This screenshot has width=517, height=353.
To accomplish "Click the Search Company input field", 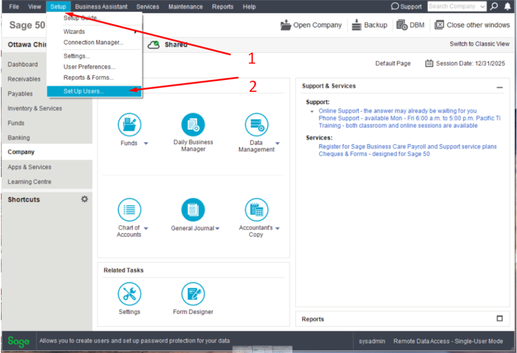I will [x=453, y=7].
